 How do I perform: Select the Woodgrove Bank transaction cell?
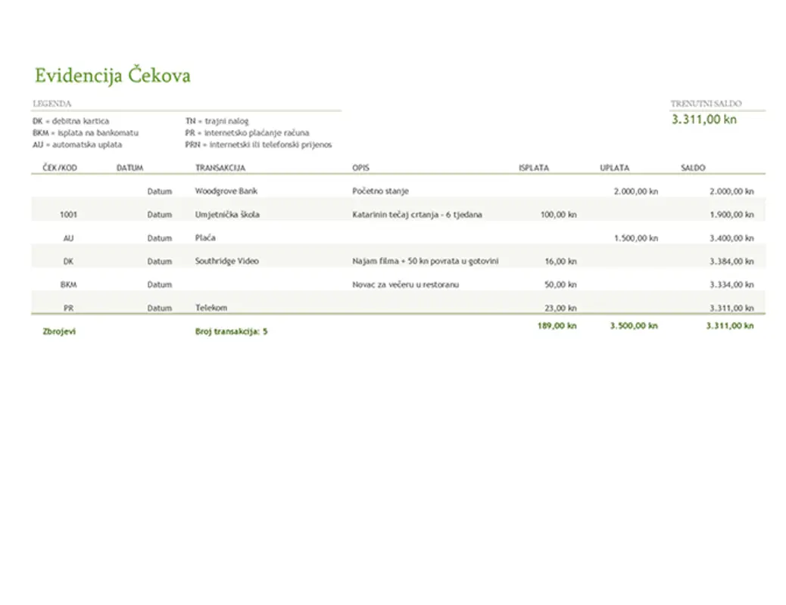coord(226,191)
